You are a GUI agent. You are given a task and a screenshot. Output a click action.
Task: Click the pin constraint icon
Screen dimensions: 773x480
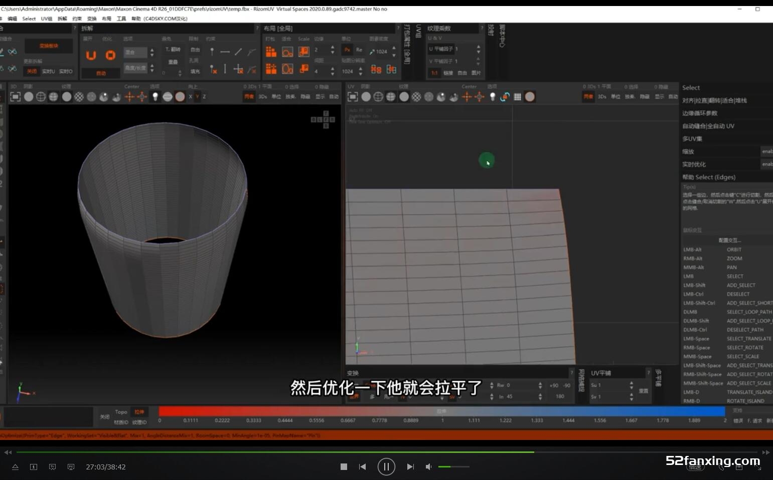pos(212,52)
